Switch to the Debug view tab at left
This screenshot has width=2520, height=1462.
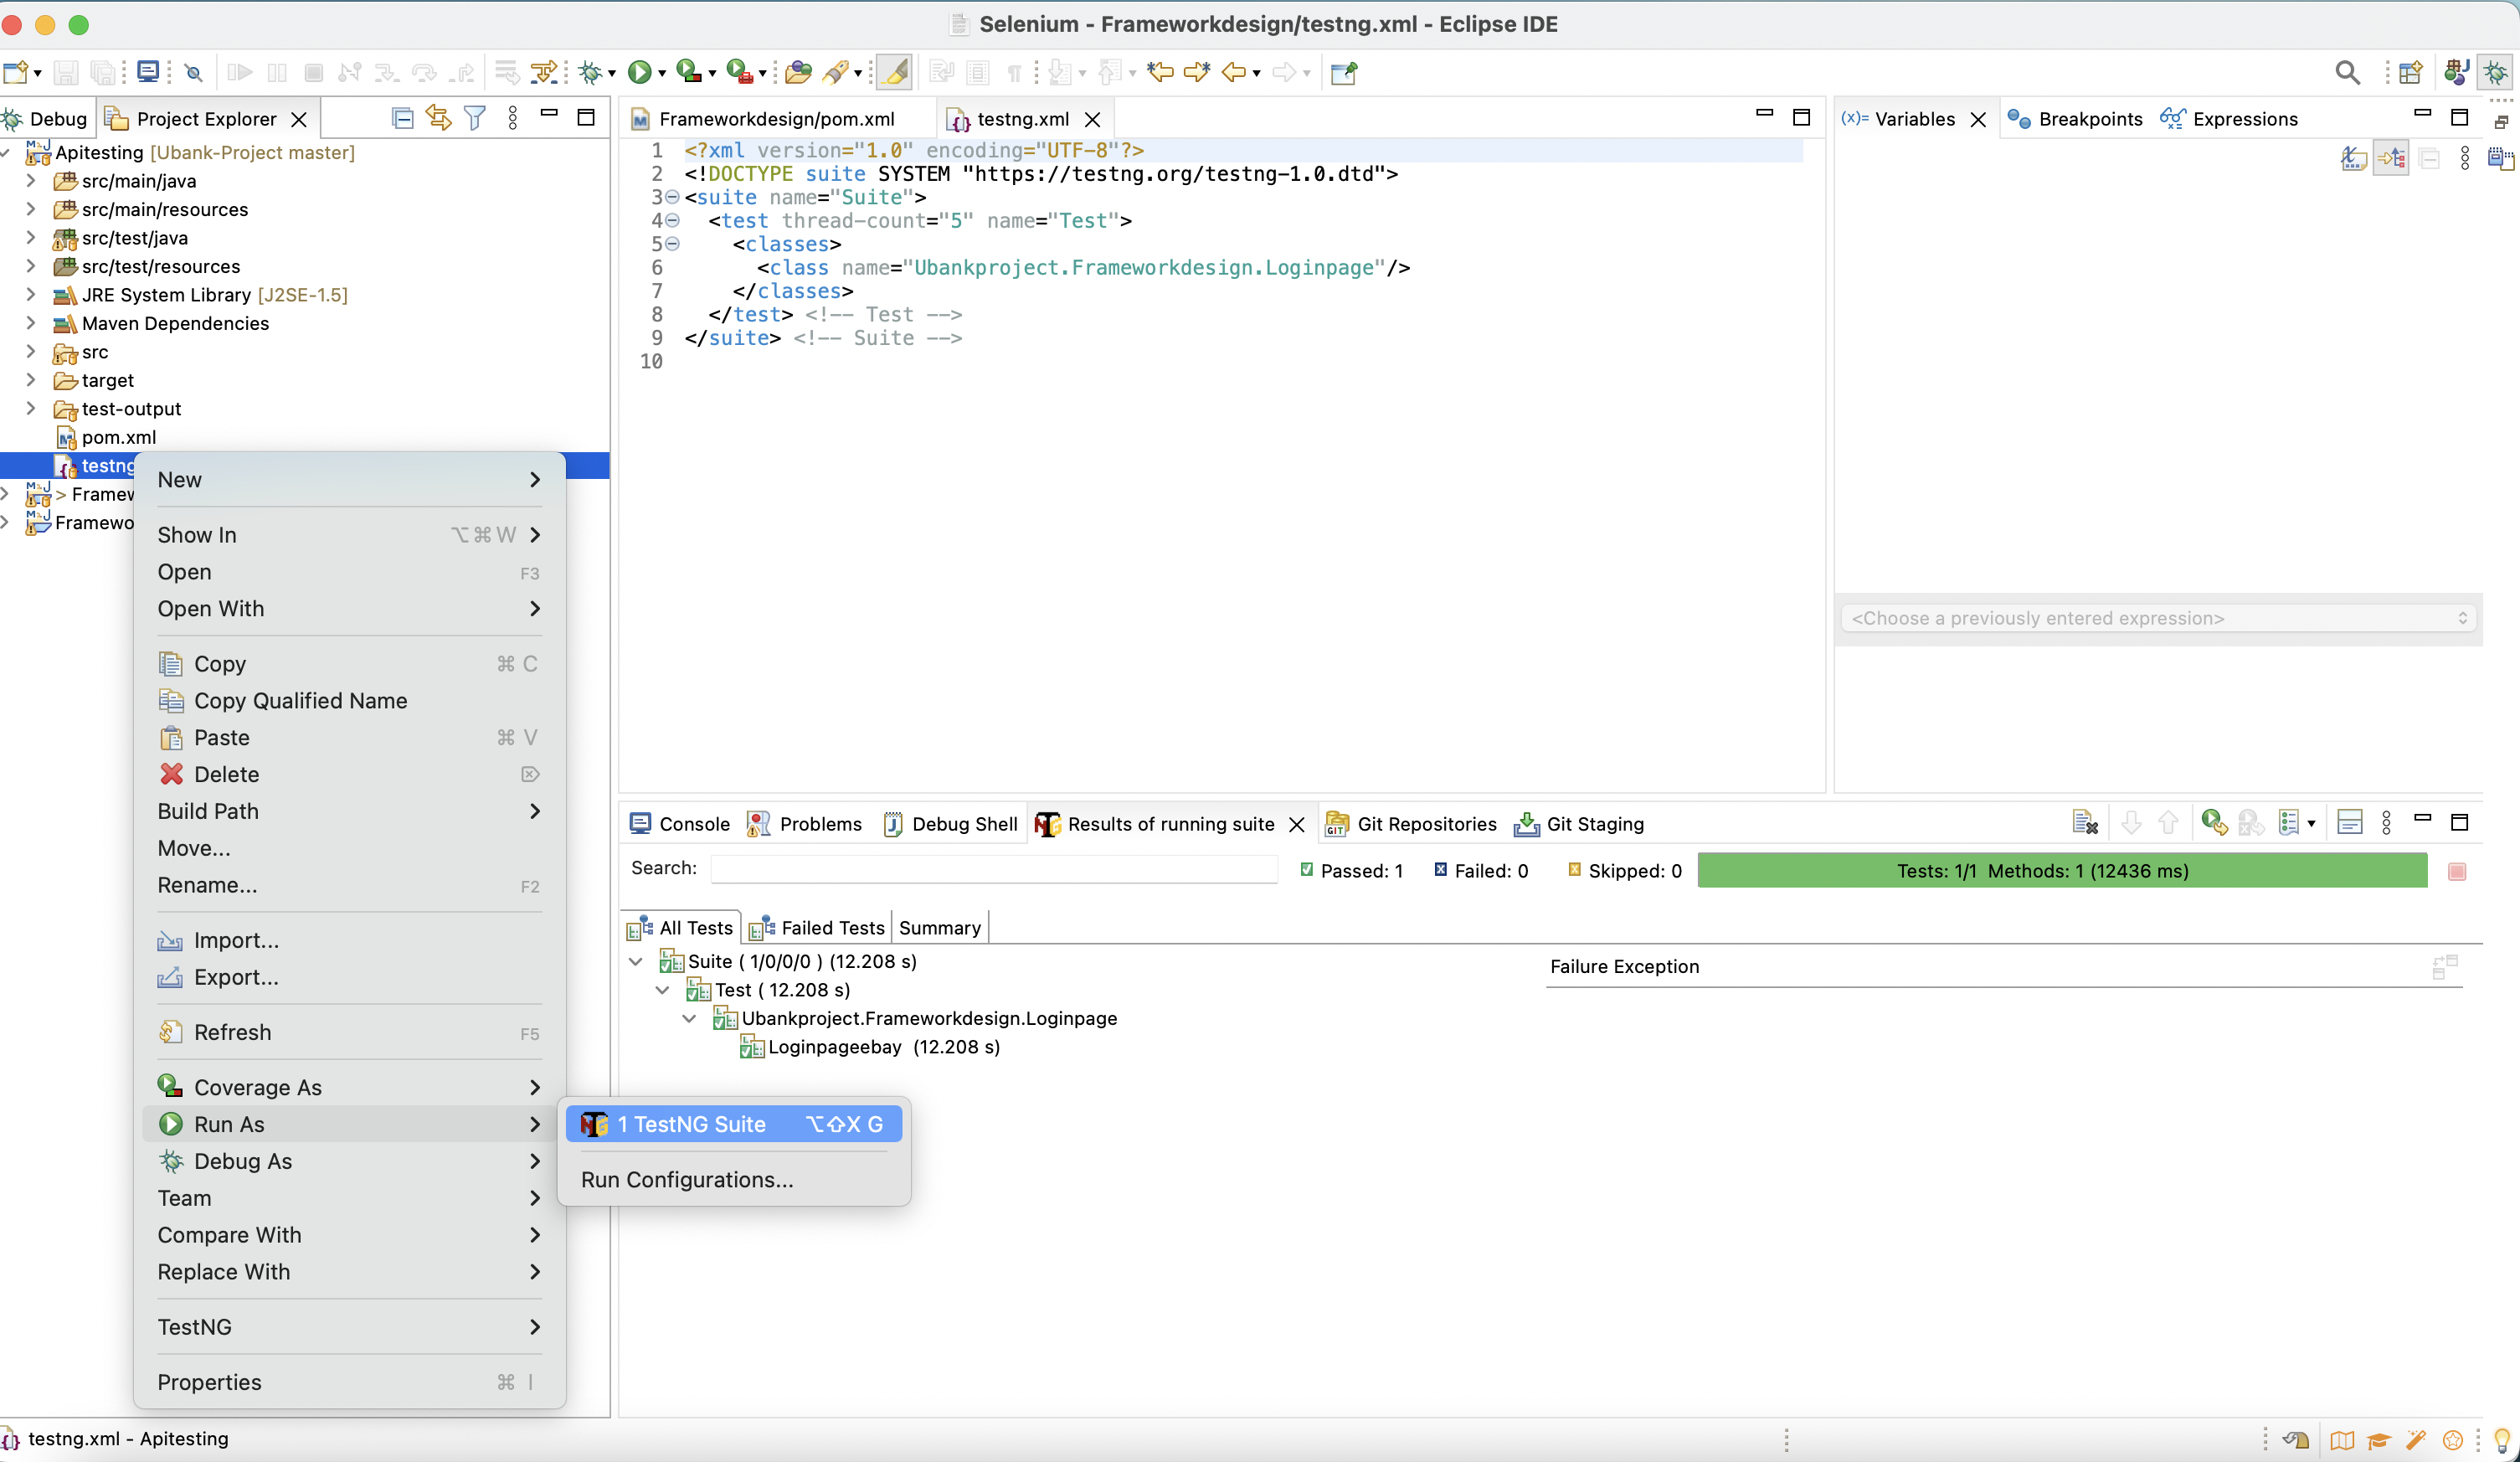[x=46, y=119]
